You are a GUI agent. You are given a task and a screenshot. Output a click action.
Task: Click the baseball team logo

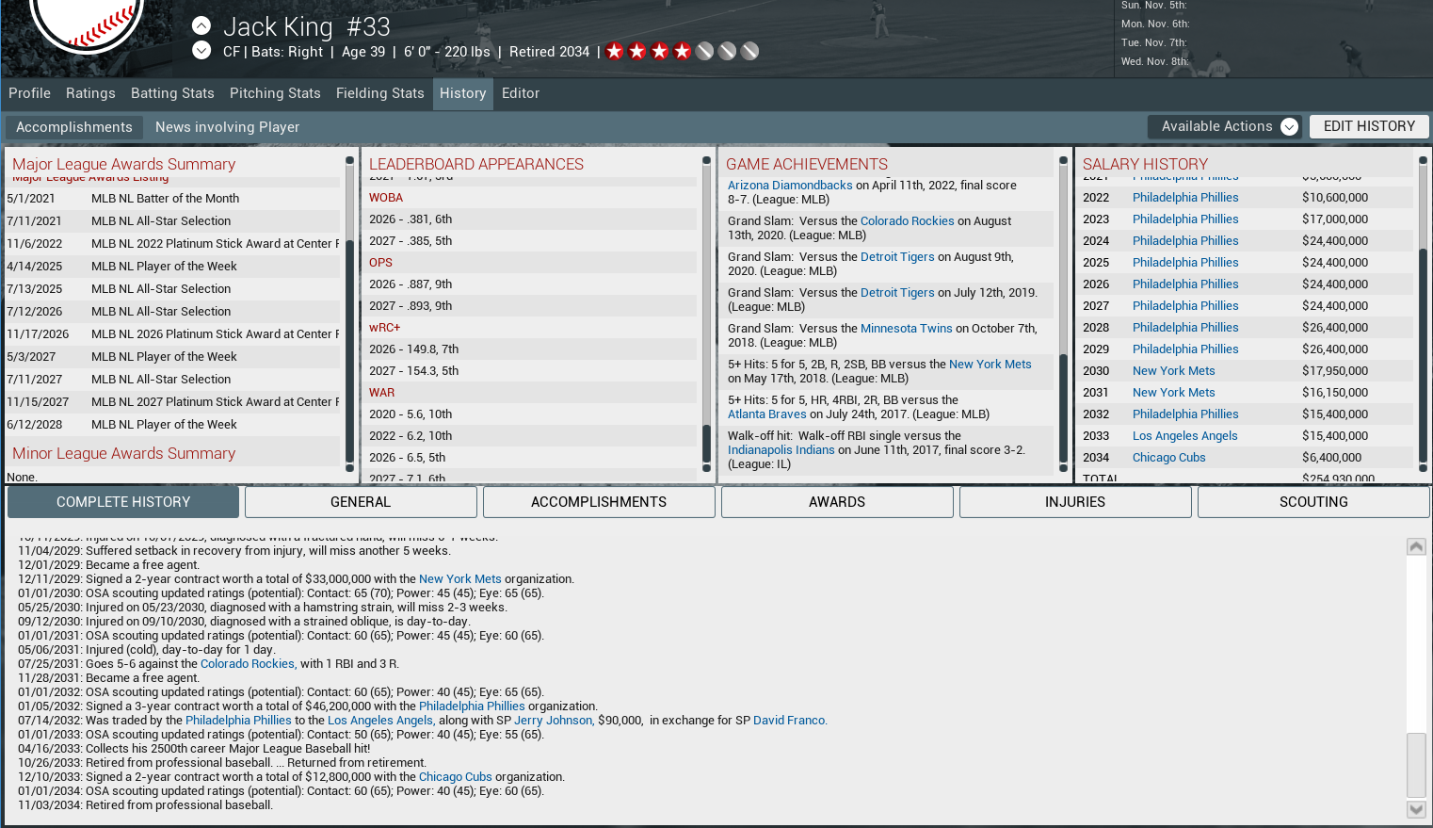pos(87,24)
